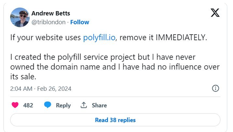Follow the tweet author via the Follow link

(x=80, y=22)
